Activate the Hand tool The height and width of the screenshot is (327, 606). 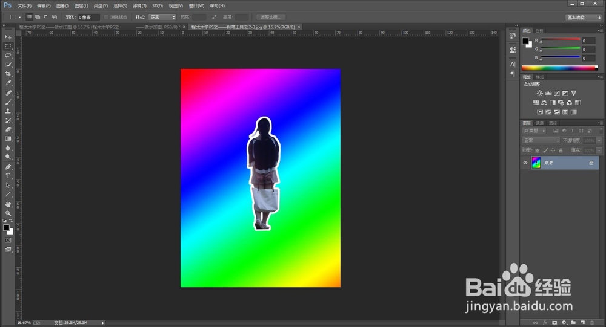click(8, 204)
